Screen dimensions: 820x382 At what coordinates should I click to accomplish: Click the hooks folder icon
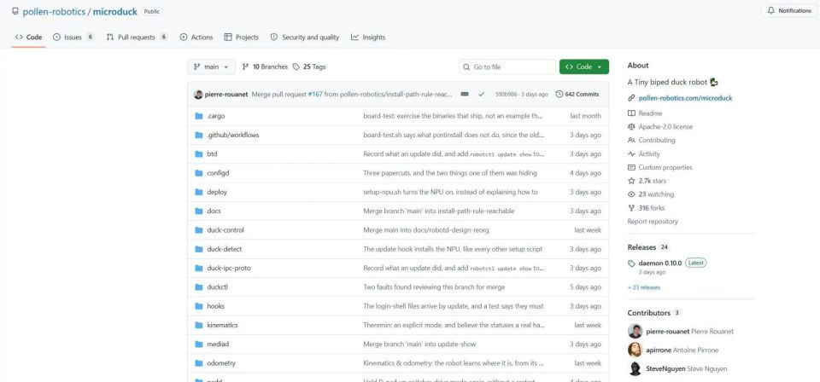point(199,306)
